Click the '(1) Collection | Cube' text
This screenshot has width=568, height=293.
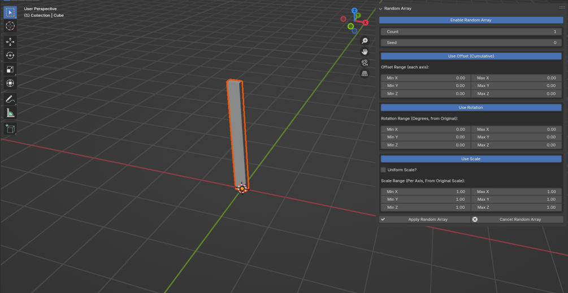pos(44,16)
